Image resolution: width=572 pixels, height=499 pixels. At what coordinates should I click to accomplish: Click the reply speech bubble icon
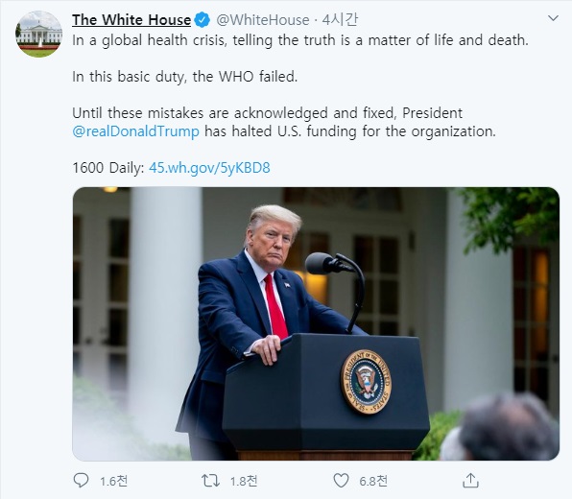[81, 481]
